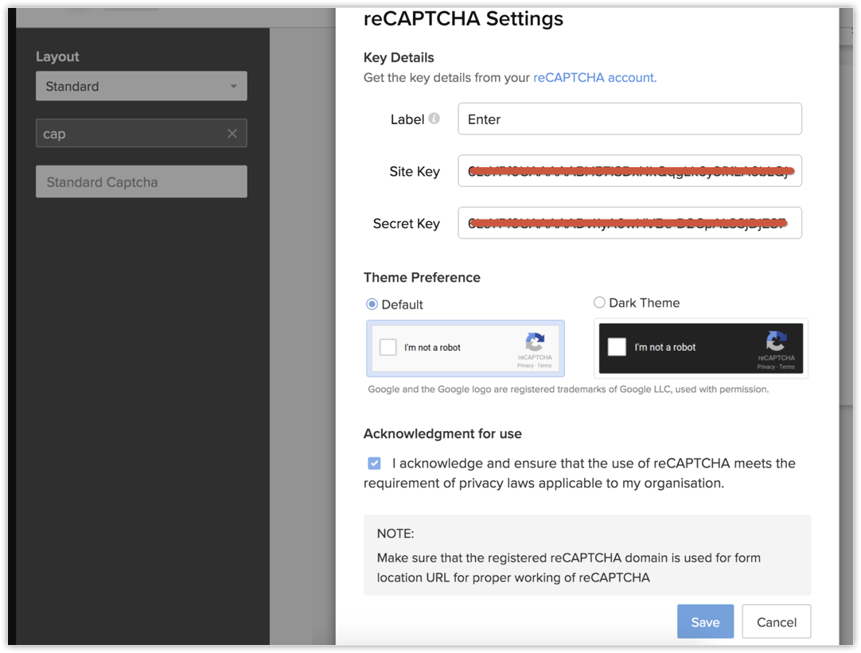The width and height of the screenshot is (861, 653).
Task: Clear the search field with the X icon
Action: 232,134
